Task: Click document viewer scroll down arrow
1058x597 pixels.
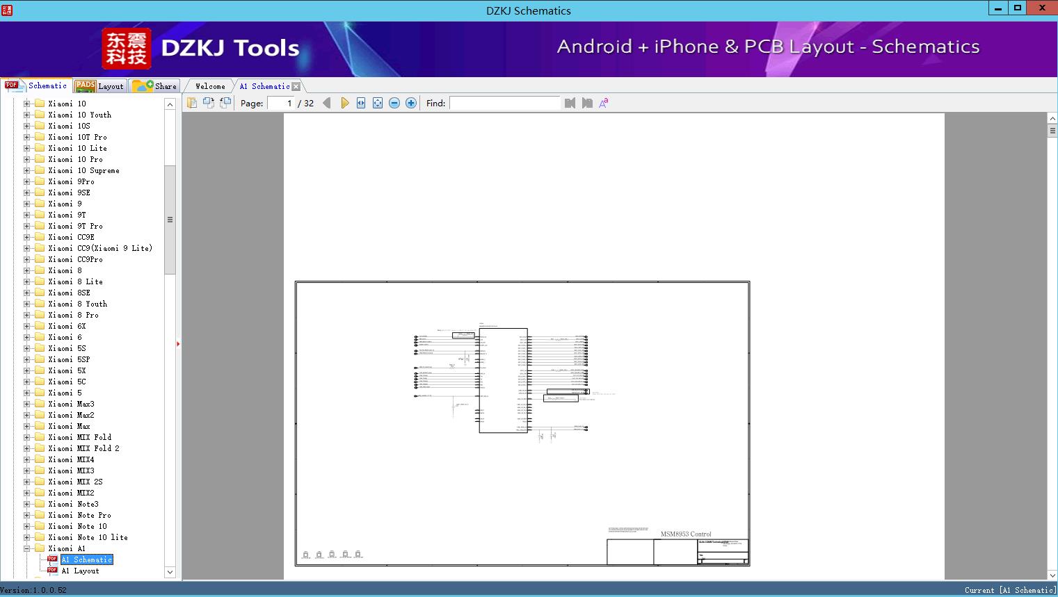Action: pyautogui.click(x=1052, y=575)
